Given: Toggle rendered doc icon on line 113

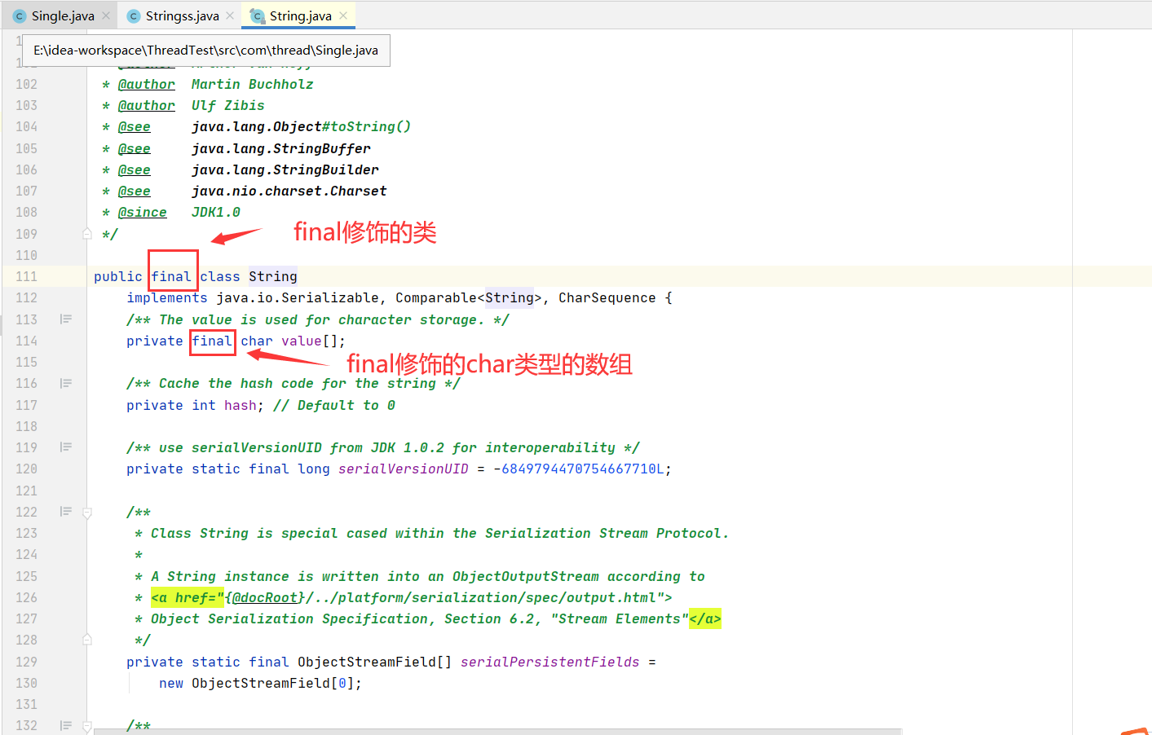Looking at the screenshot, I should (66, 319).
